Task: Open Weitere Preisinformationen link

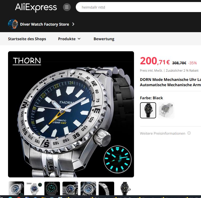Action: tap(163, 133)
